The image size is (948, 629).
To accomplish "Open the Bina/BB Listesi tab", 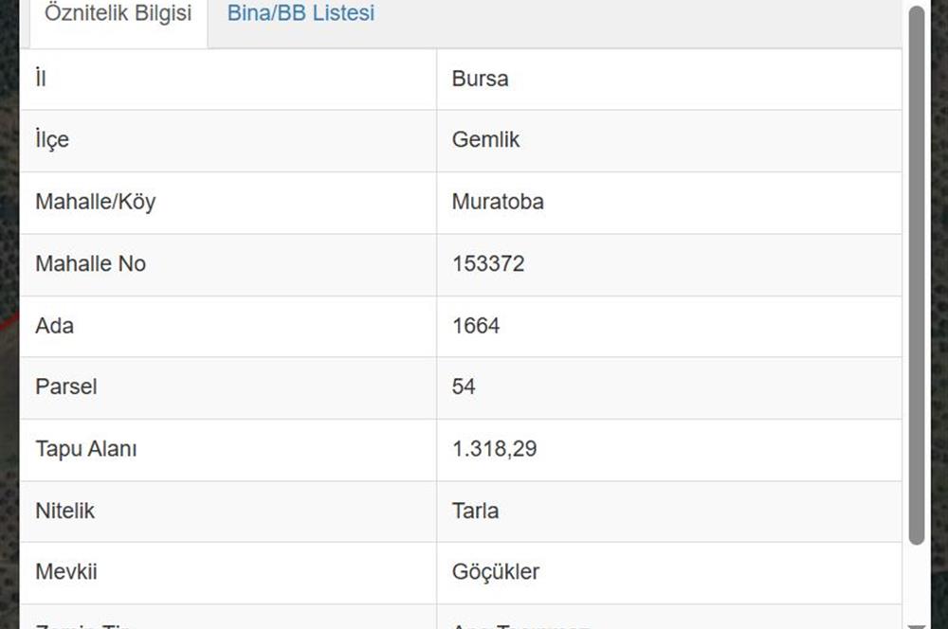I will point(301,12).
